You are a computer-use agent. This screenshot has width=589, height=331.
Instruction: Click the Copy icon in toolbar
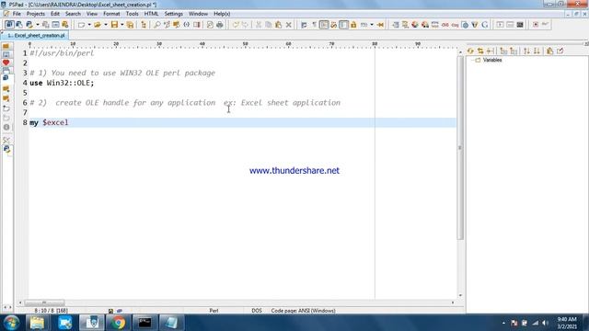(x=268, y=25)
